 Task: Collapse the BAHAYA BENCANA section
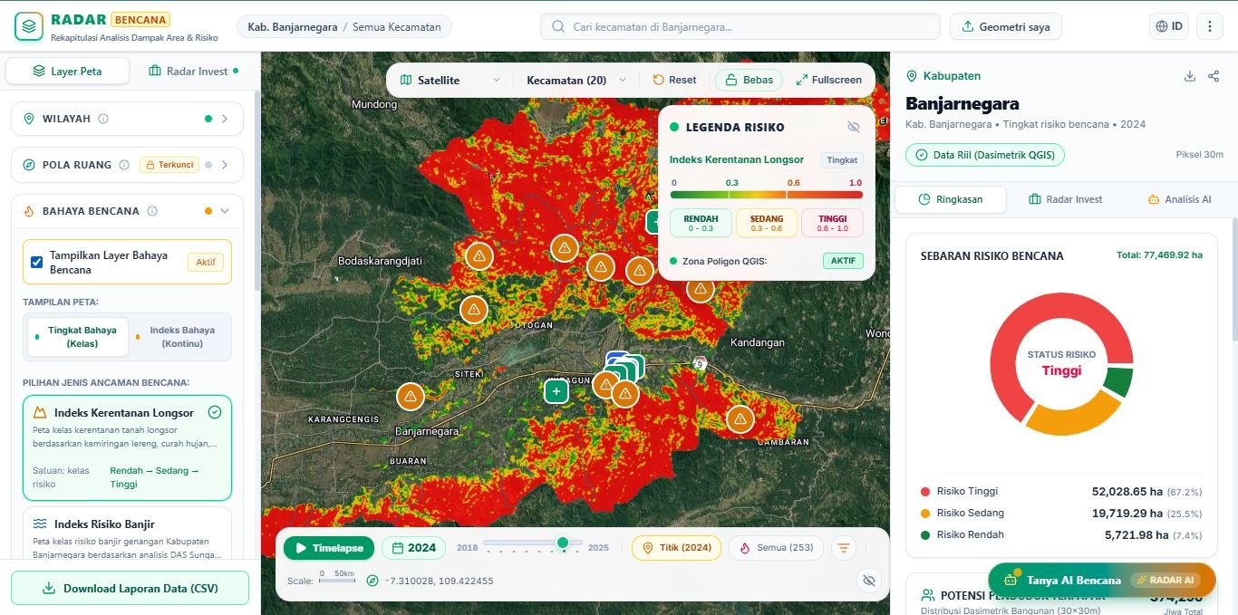225,211
